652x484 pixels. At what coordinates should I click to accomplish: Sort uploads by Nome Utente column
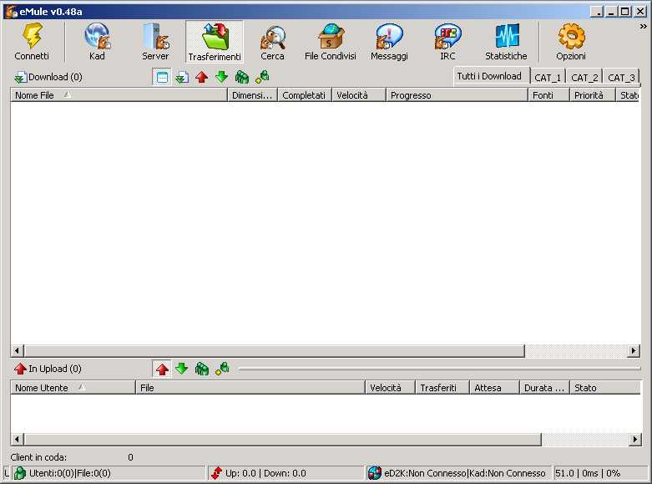click(73, 388)
